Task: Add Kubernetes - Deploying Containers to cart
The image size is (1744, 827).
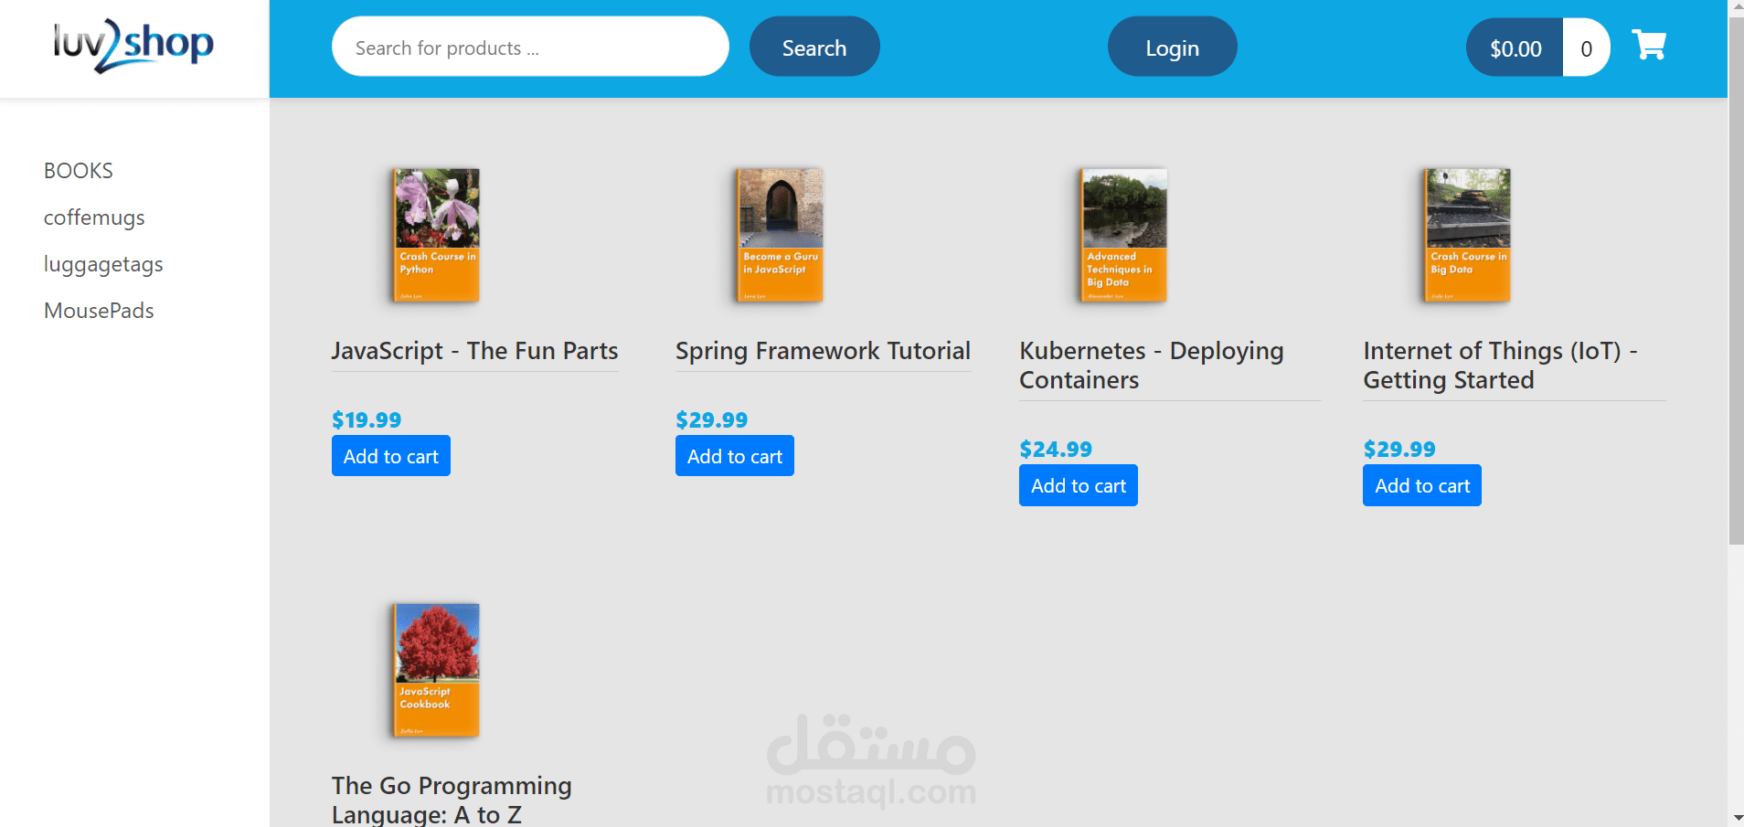Action: click(x=1079, y=485)
